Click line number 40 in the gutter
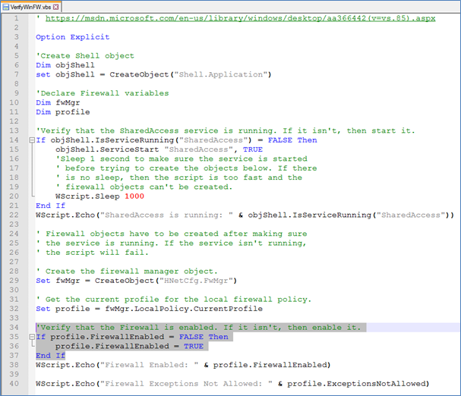Screen dimensions: 461x396 tap(14, 384)
